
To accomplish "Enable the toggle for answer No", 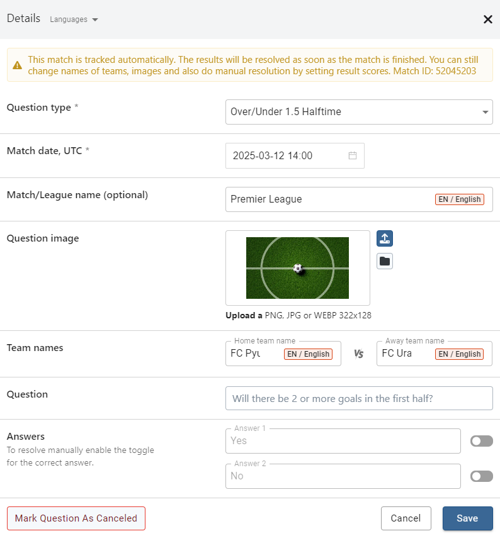I will click(482, 476).
